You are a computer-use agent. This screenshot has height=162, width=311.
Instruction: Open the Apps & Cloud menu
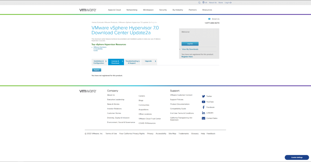click(114, 10)
